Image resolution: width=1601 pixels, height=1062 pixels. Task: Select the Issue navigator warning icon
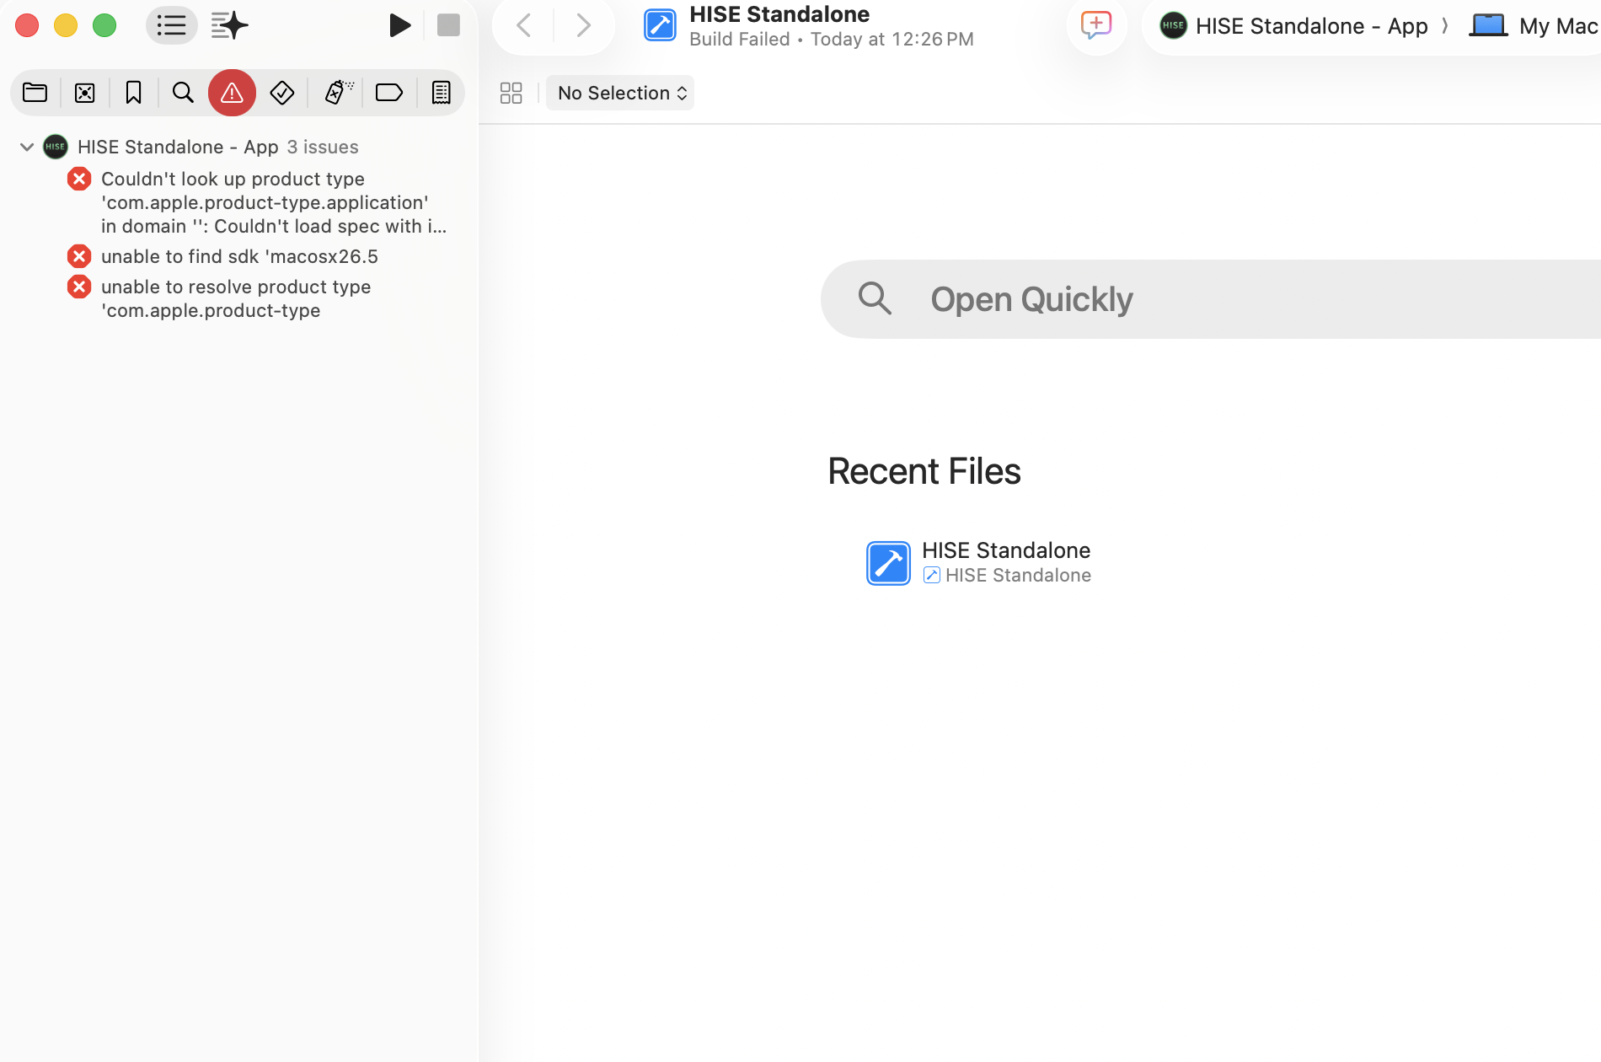point(232,93)
